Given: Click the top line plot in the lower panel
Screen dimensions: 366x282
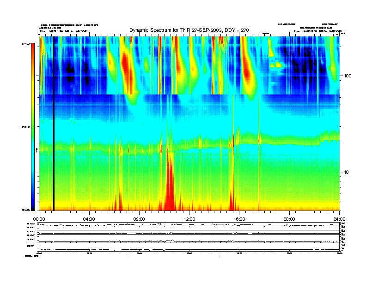Looking at the screenshot, I should coord(189,224).
